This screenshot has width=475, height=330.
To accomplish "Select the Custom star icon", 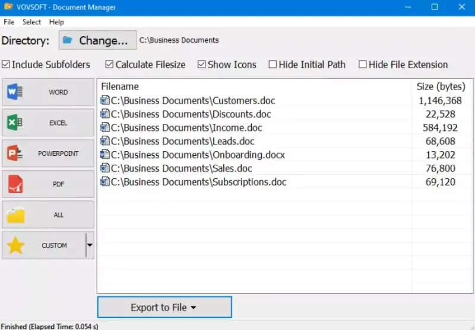I will (x=15, y=245).
